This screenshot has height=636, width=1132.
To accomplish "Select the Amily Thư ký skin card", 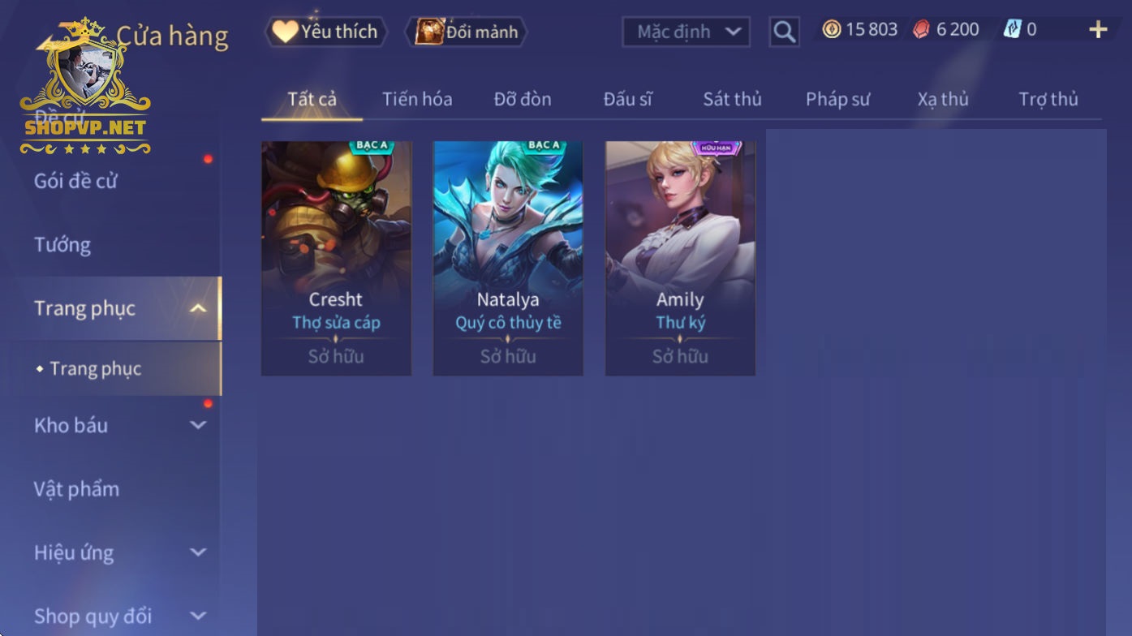I will [x=680, y=258].
